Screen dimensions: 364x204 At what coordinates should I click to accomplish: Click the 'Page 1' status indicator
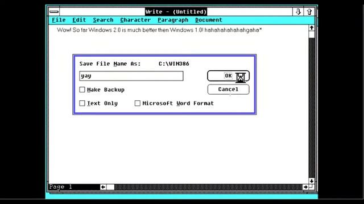[60, 187]
